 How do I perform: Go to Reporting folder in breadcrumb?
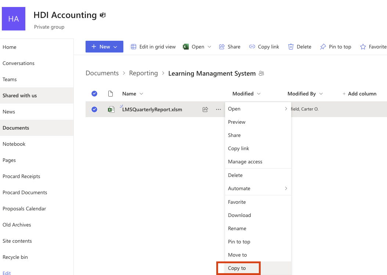[143, 73]
